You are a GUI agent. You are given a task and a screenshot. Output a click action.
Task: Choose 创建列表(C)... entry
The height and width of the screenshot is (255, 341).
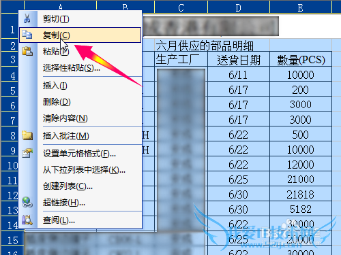coord(80,186)
